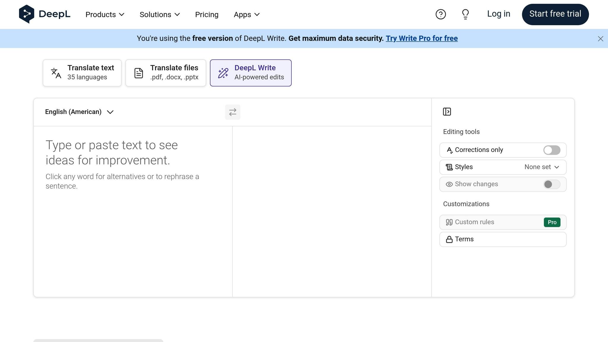The width and height of the screenshot is (608, 342).
Task: Collapse the editing tools sidebar panel icon
Action: tap(447, 112)
